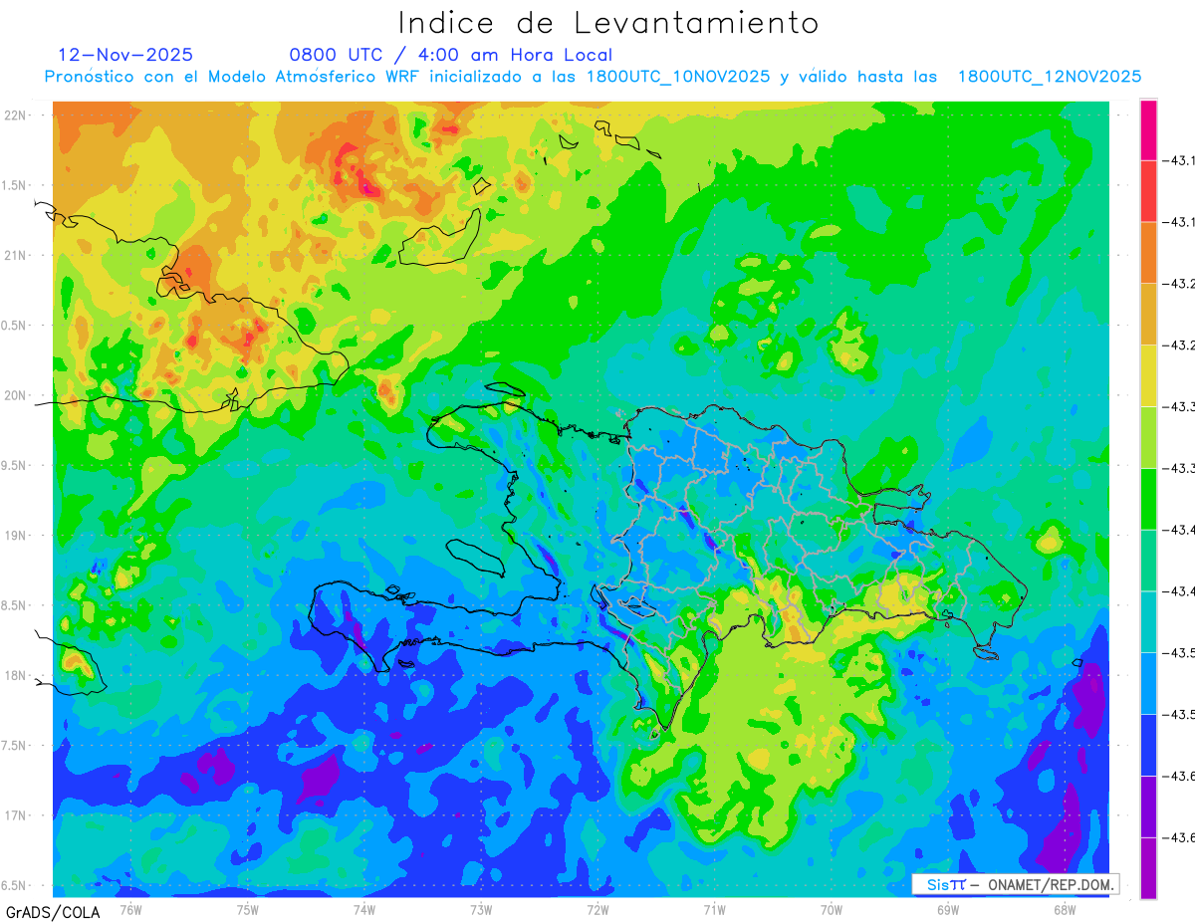Select the "1800UTC_10NOV2025" initialization time text
The width and height of the screenshot is (1195, 923).
coord(678,77)
